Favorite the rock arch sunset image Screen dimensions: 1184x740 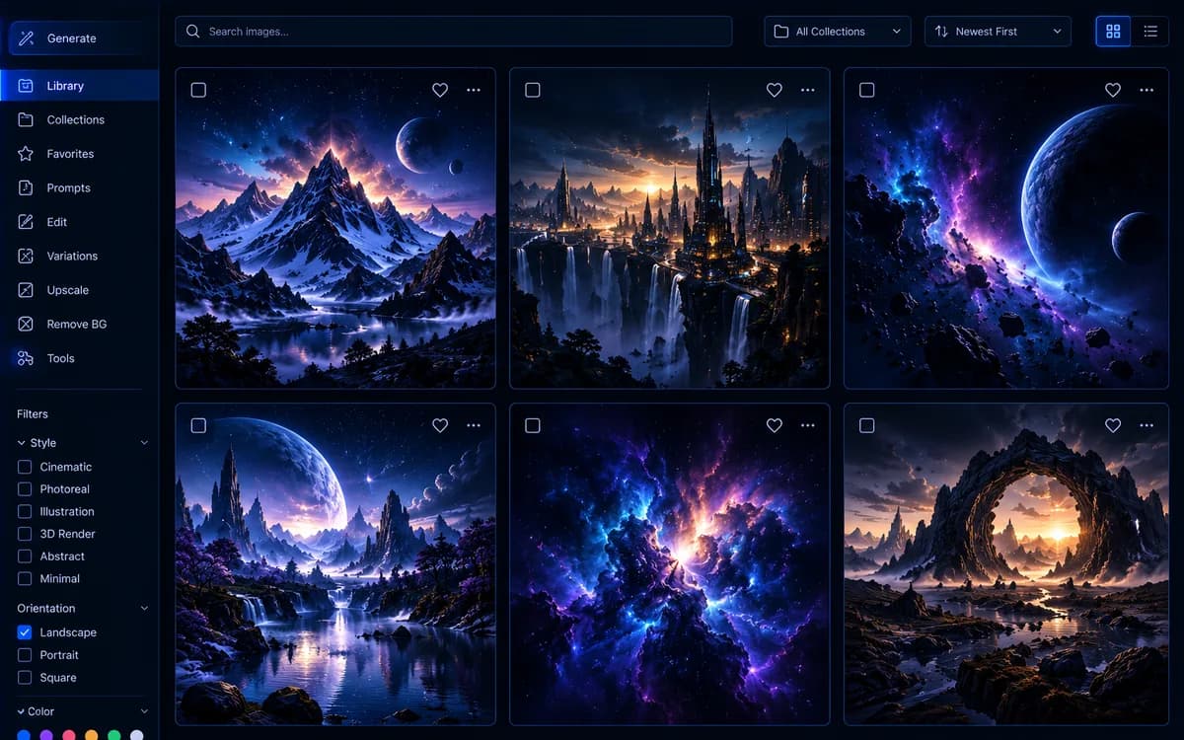pyautogui.click(x=1113, y=425)
